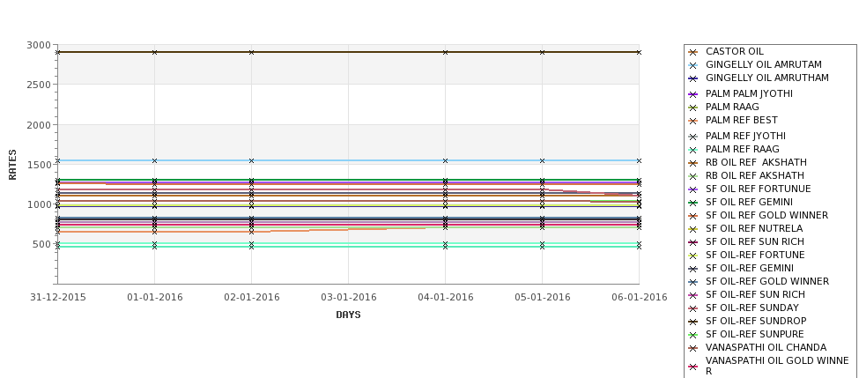Click the PALM REF BEST legend marker
The width and height of the screenshot is (859, 378).
692,121
